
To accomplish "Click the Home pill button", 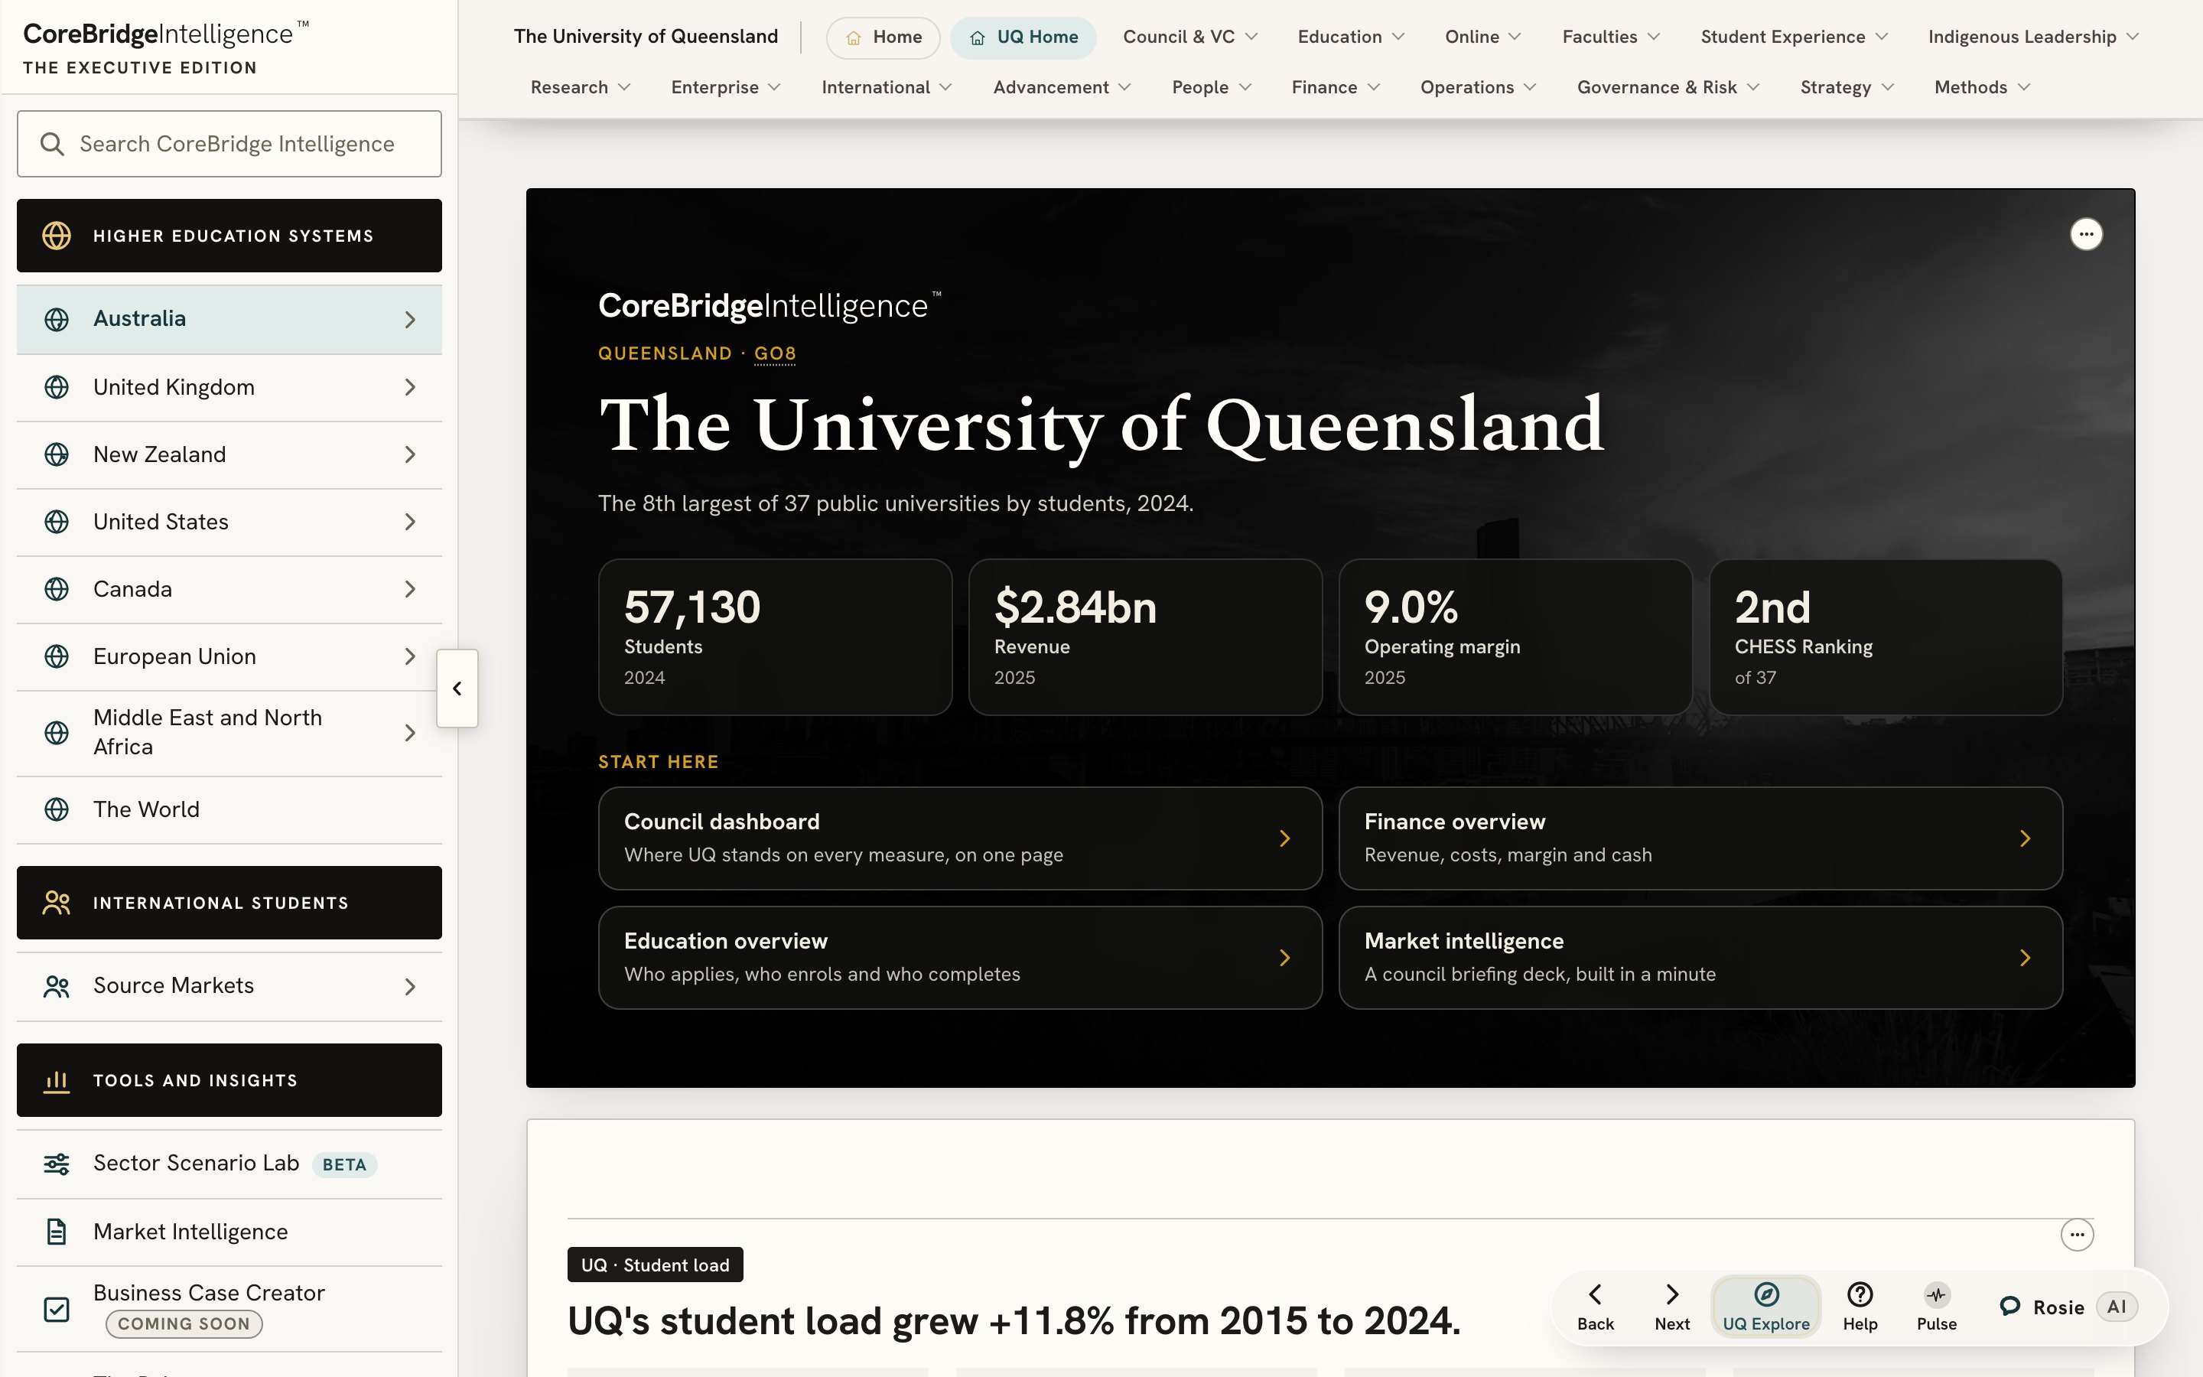I will point(883,37).
